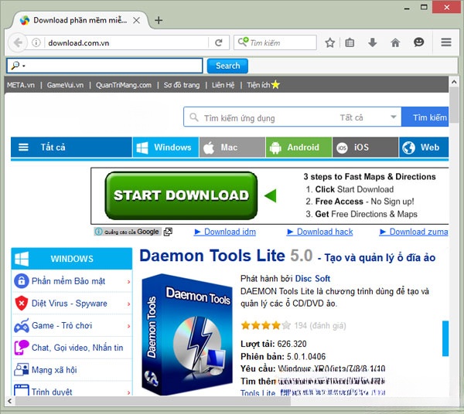Expand arrow next to Phần mềm Bảo mật
The height and width of the screenshot is (414, 464).
click(128, 282)
